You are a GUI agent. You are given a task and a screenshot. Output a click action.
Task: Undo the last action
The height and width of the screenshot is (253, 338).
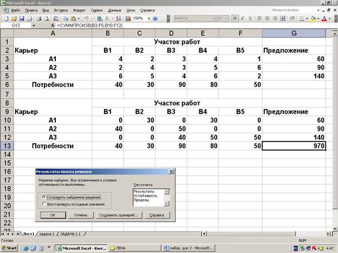point(86,19)
